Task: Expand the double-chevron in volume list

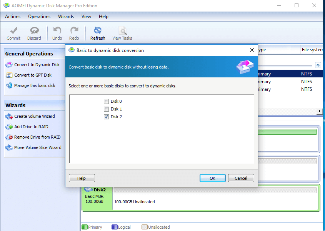Action: point(318,65)
